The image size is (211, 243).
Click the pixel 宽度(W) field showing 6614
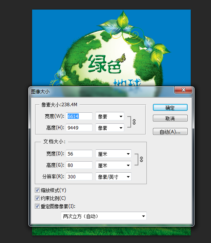(79, 116)
